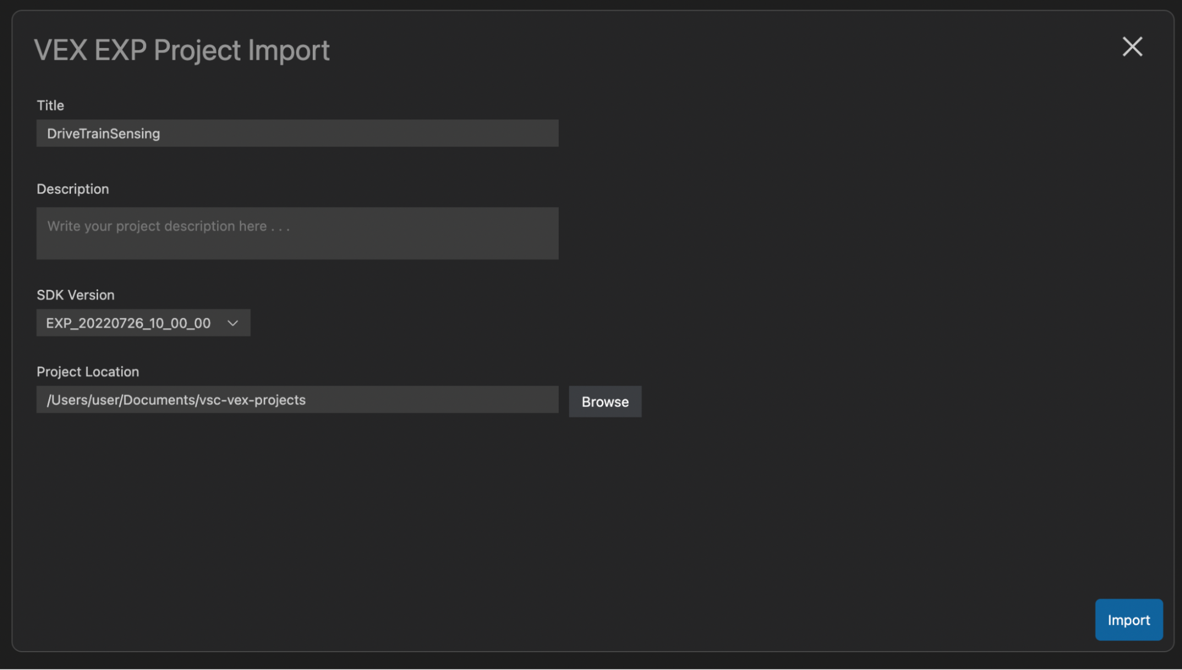
Task: Click the Project Location label
Action: pyautogui.click(x=88, y=371)
